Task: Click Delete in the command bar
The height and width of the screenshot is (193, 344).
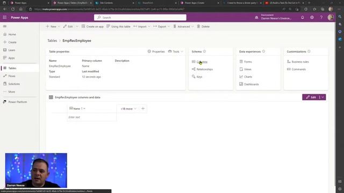Action: 203,26
